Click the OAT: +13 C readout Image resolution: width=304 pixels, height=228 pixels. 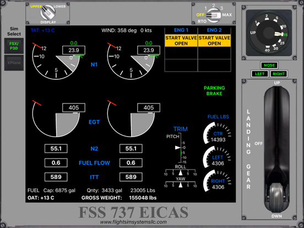click(41, 198)
